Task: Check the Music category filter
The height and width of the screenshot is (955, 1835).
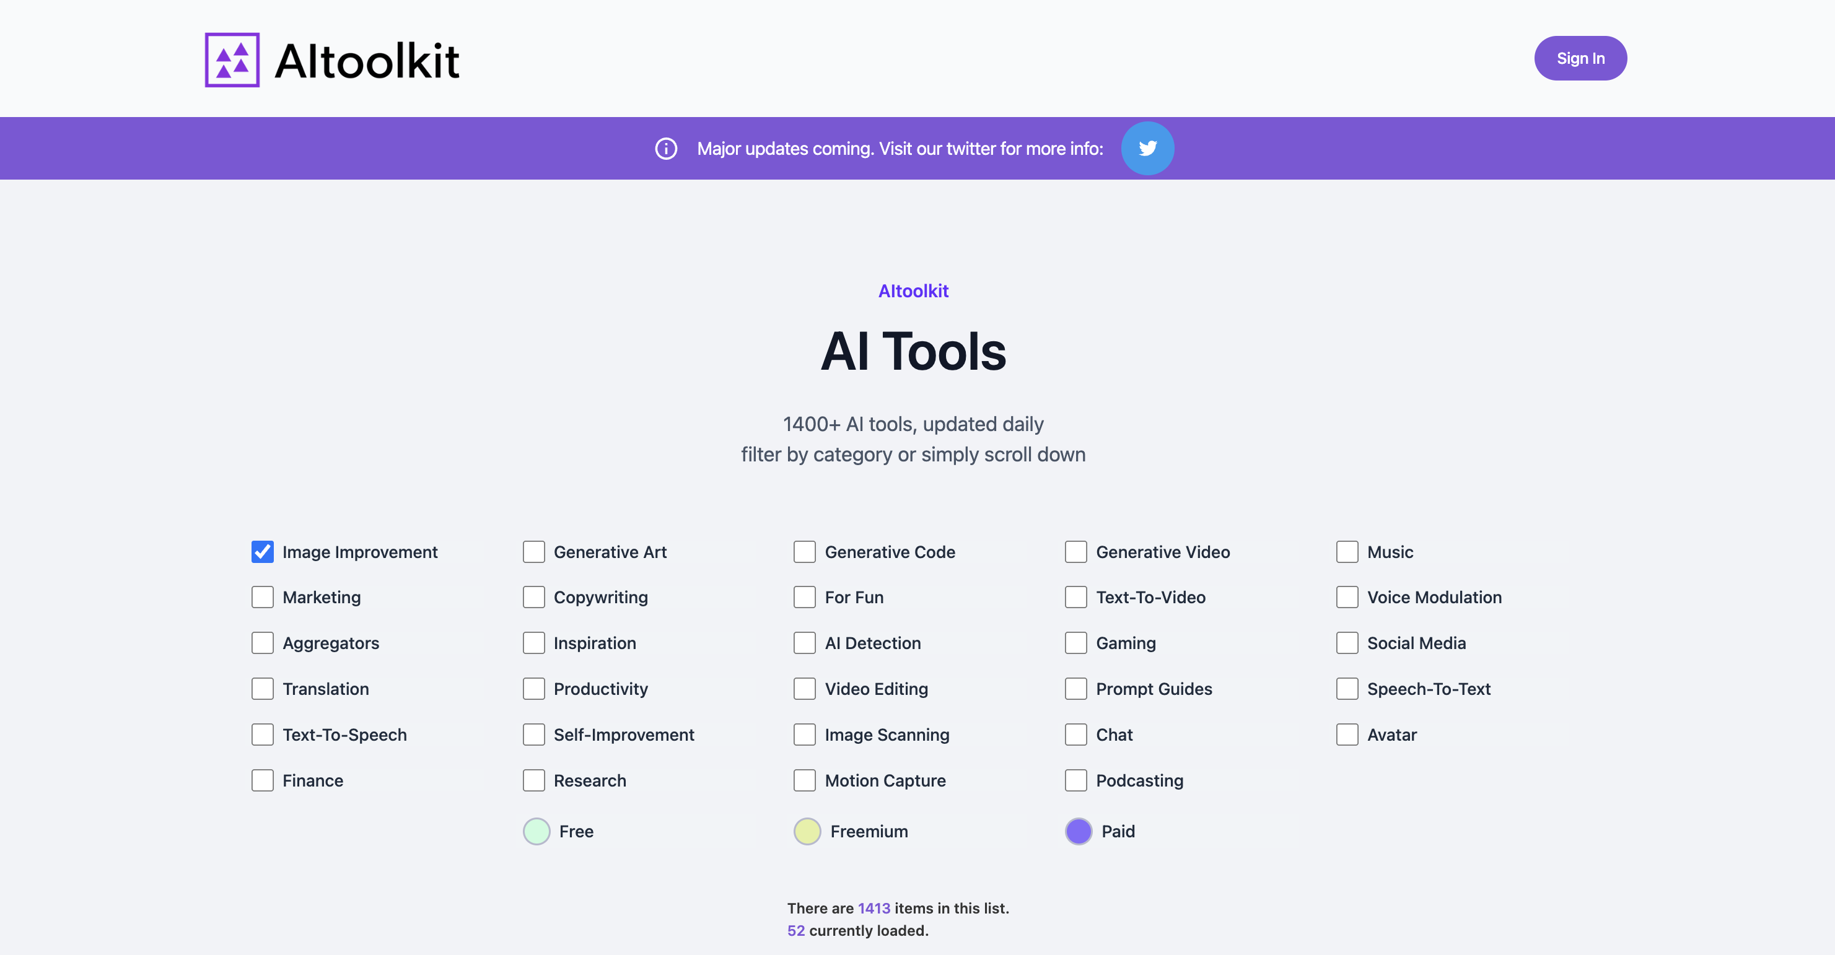Action: click(x=1347, y=551)
